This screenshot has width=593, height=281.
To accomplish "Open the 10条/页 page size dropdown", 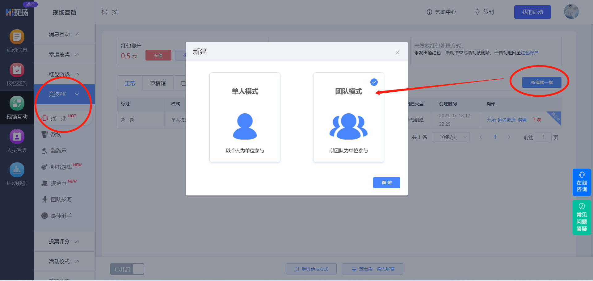I will tap(451, 137).
